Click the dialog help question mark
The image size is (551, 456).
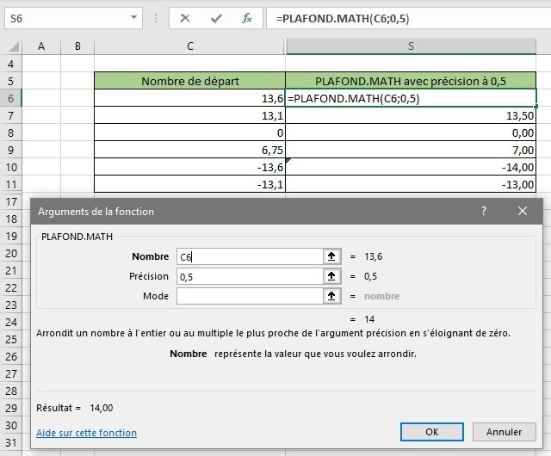pos(484,210)
